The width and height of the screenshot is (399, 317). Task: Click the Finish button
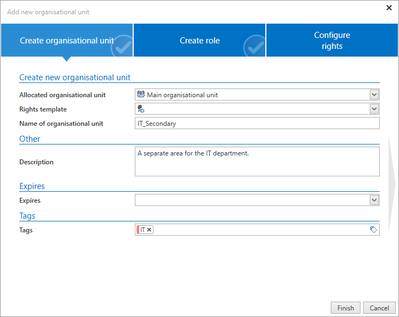(x=345, y=308)
